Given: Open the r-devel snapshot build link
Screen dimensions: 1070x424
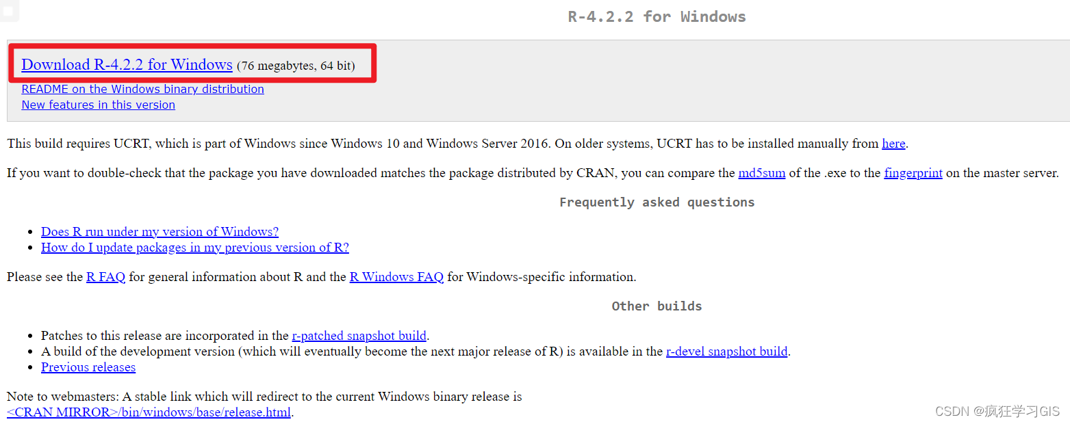Looking at the screenshot, I should click(726, 352).
